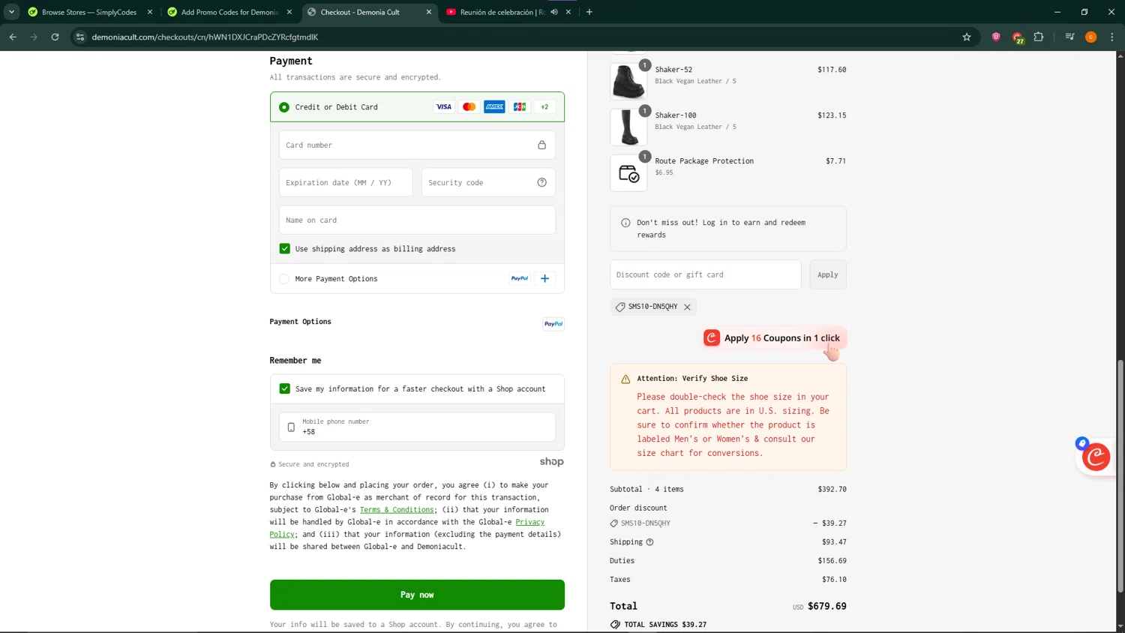Reload the checkout page
Image resolution: width=1125 pixels, height=633 pixels.
[x=55, y=37]
